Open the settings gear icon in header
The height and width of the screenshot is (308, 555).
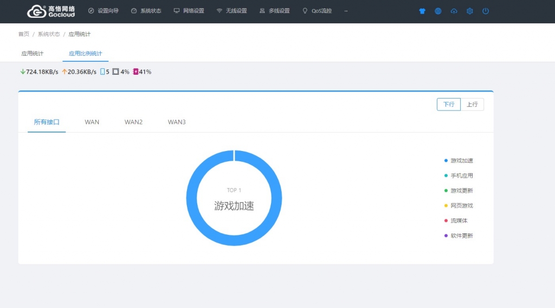tap(470, 11)
